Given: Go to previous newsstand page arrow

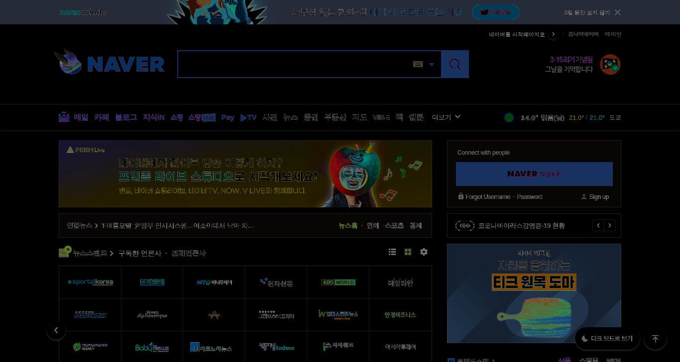Looking at the screenshot, I should click(56, 331).
